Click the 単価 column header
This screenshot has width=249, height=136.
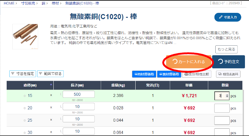pyautogui.click(x=189, y=85)
